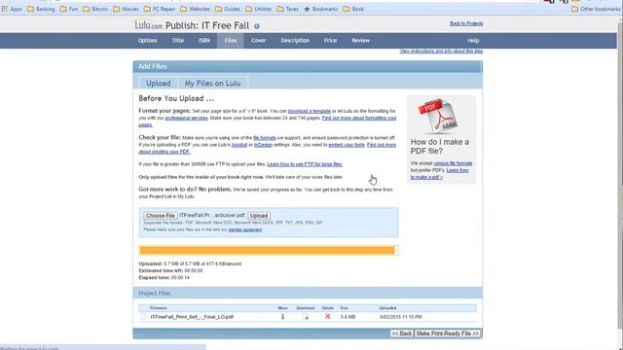The width and height of the screenshot is (623, 350).
Task: Switch to the Upload tab
Action: (158, 83)
